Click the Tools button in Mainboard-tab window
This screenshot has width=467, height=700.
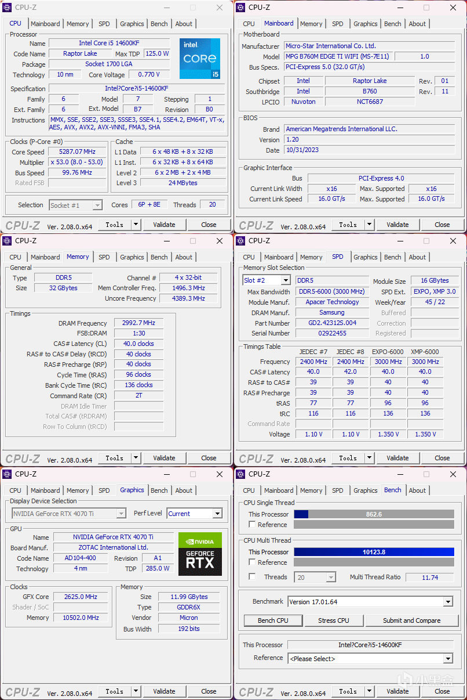[348, 225]
